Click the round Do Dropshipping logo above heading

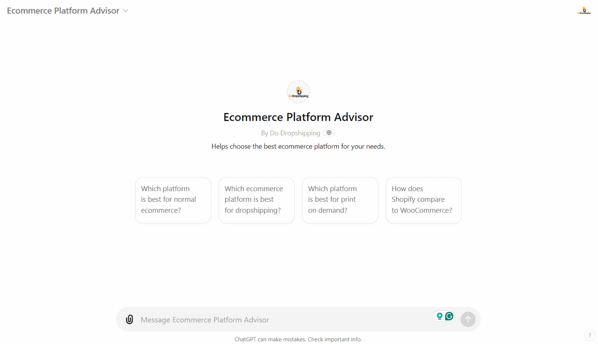pyautogui.click(x=298, y=92)
